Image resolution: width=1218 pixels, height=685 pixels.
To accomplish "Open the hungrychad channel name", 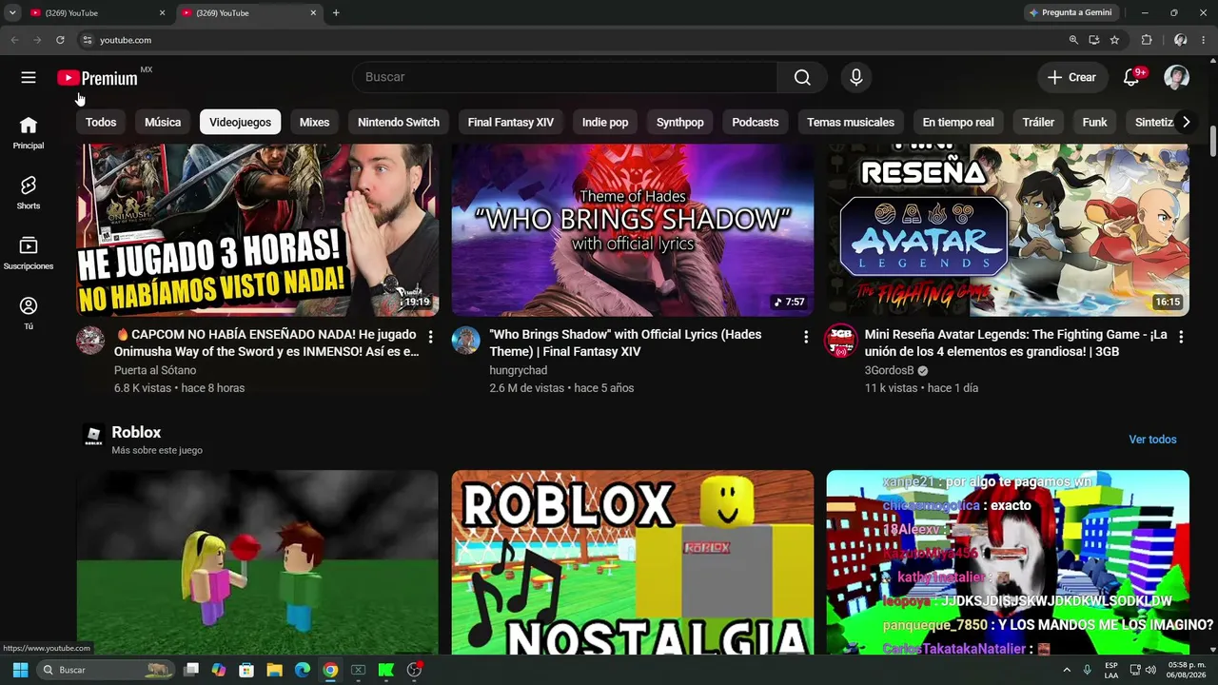I will click(x=518, y=370).
